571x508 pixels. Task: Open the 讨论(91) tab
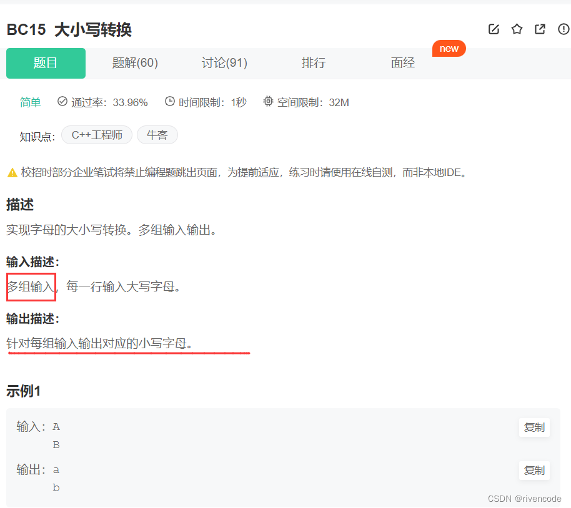click(224, 63)
